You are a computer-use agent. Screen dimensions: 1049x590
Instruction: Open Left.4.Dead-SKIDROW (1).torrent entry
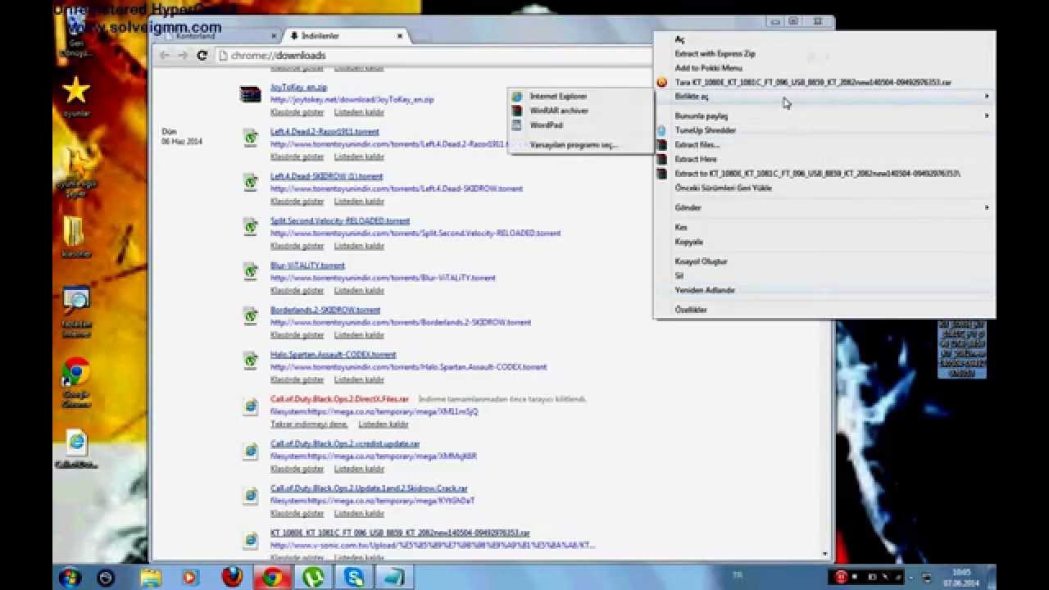326,176
